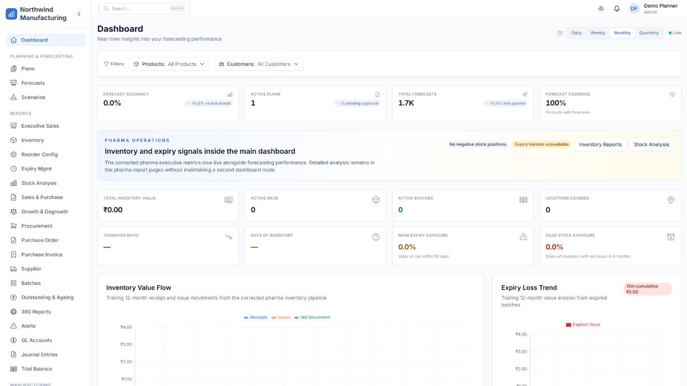Open Outstanding & Ageing report
Viewport: 687px width, 386px height.
[x=45, y=298]
